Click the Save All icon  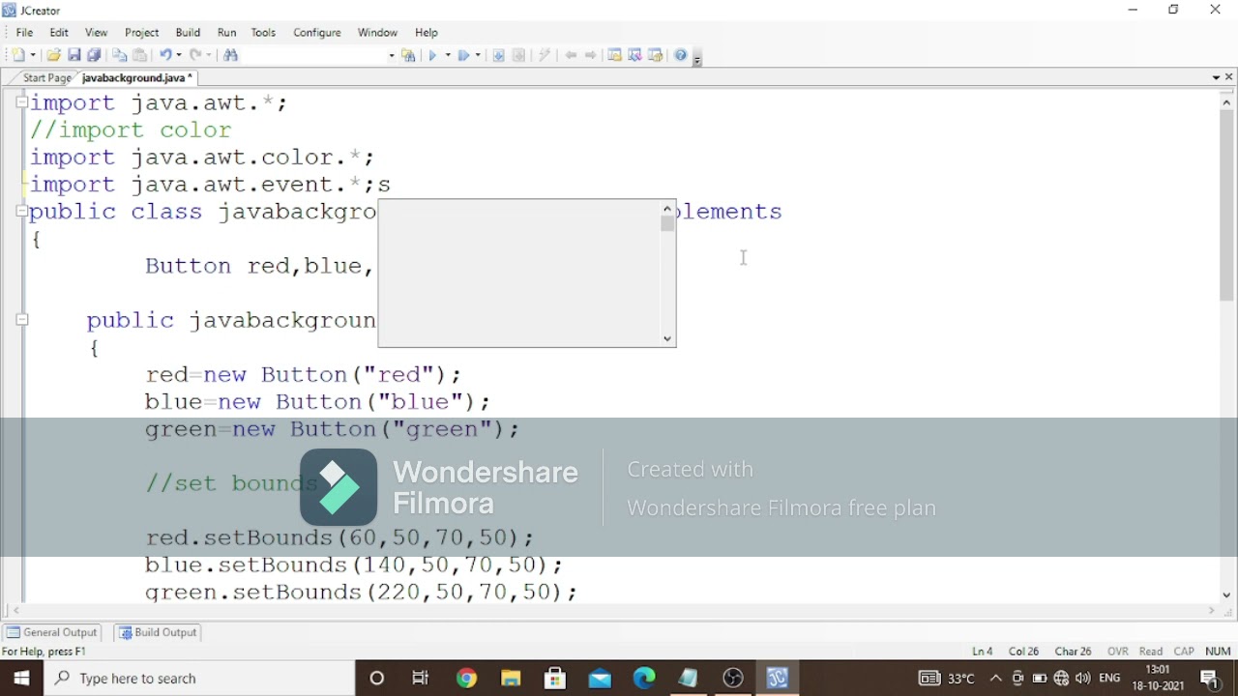click(x=94, y=55)
